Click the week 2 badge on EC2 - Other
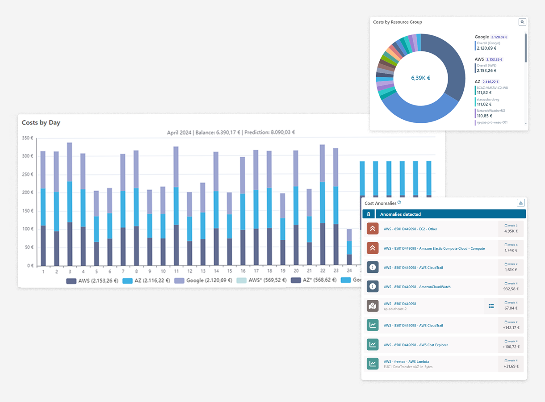Viewport: 545px width, 402px height. [511, 226]
